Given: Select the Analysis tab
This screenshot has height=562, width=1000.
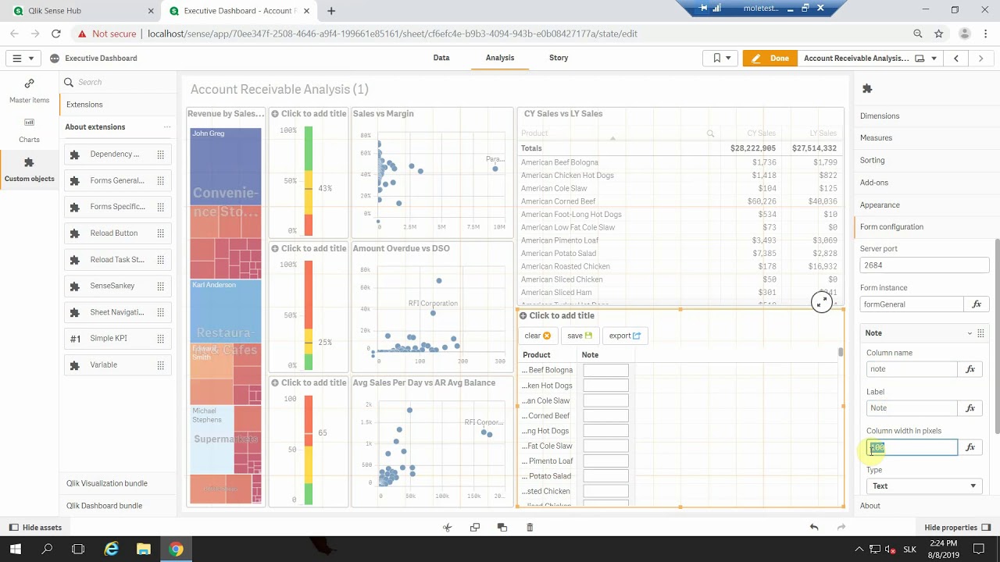Looking at the screenshot, I should (x=500, y=58).
